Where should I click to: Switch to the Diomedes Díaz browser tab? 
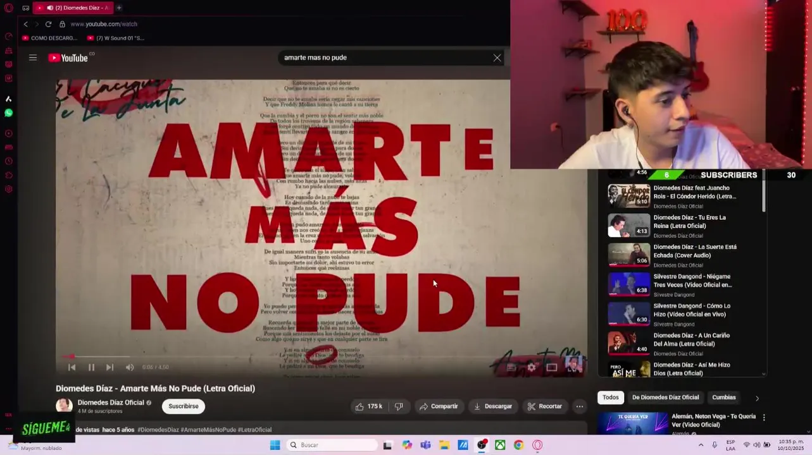[x=73, y=8]
